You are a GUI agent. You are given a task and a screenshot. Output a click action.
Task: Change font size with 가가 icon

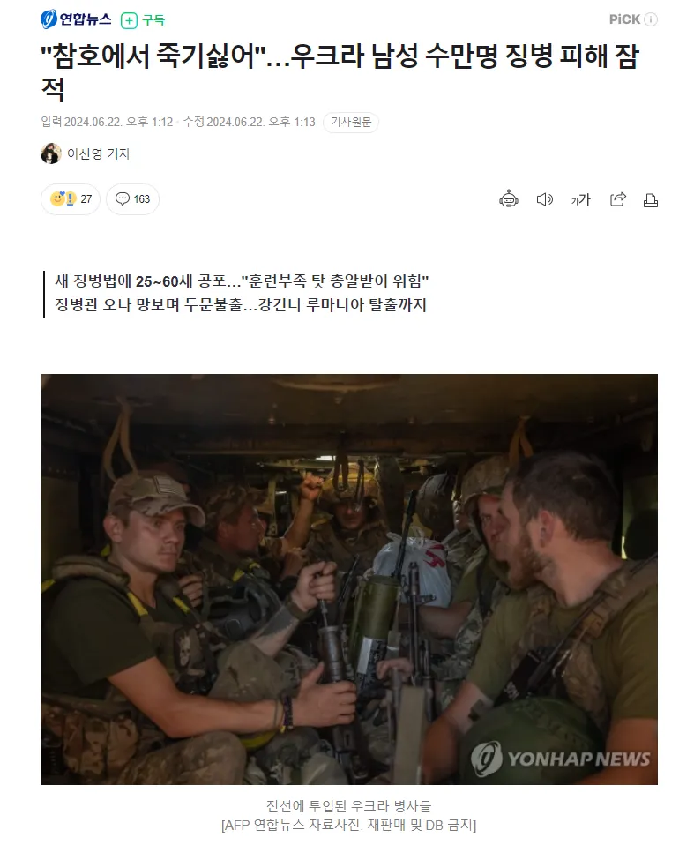[x=580, y=199]
